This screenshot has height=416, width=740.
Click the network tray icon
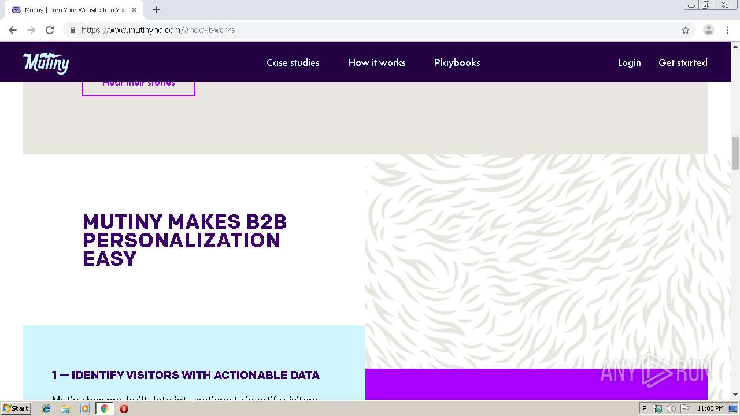(x=657, y=408)
